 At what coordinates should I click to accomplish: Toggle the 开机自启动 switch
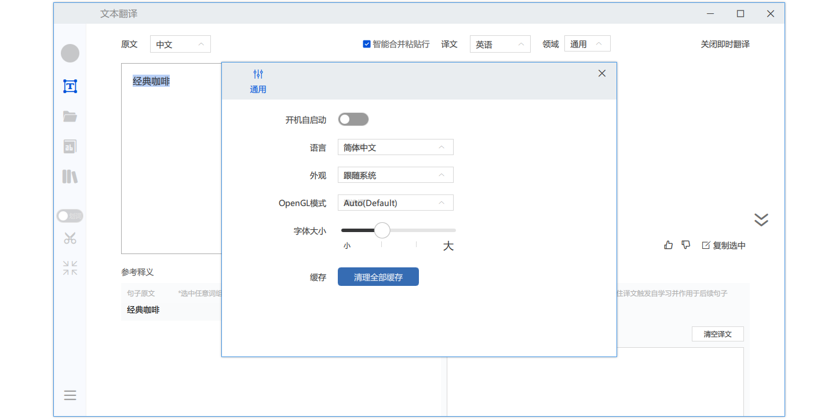pos(353,119)
